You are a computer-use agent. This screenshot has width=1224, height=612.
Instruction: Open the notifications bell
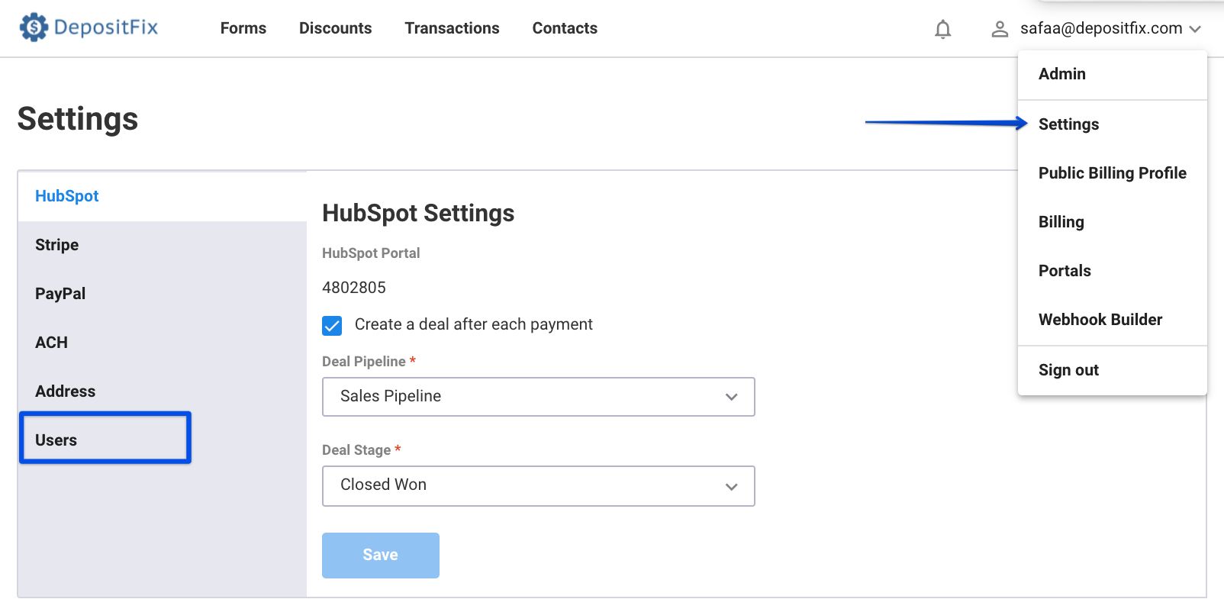943,29
